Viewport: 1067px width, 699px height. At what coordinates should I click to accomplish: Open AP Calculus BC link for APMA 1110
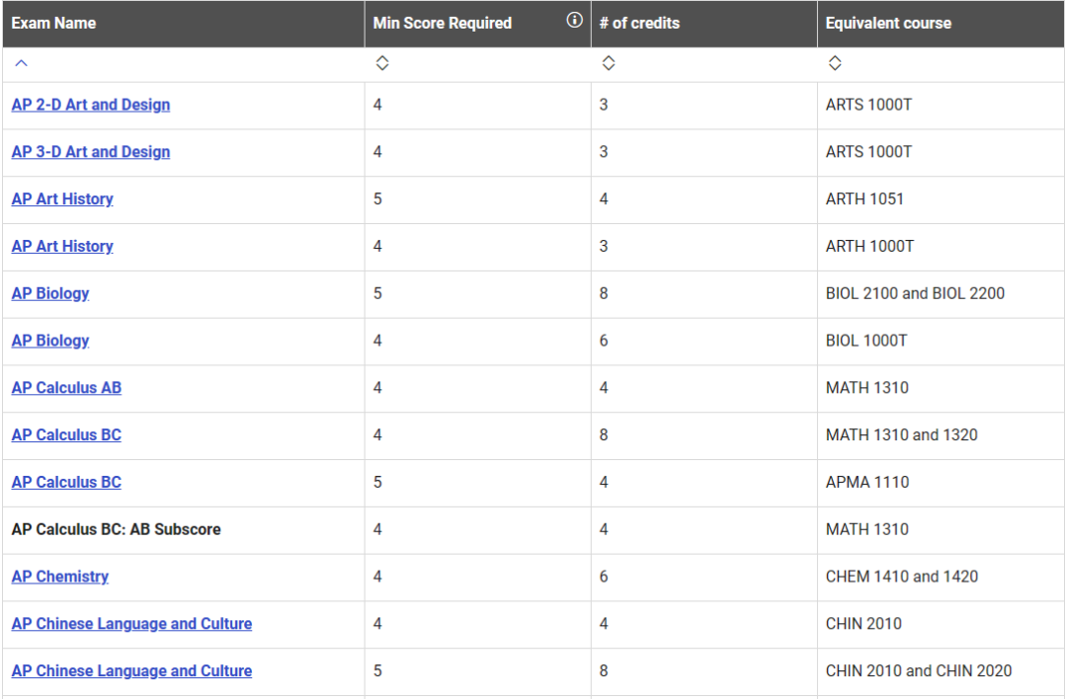point(66,483)
